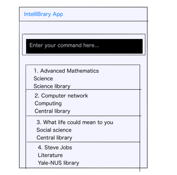Click Central library under Computer network
This screenshot has height=175, width=177.
(52, 111)
